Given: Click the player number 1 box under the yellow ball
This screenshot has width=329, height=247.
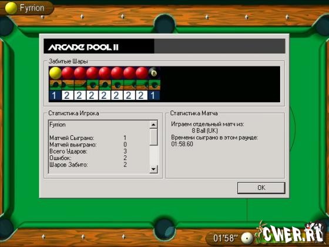Looking at the screenshot, I should point(55,95).
